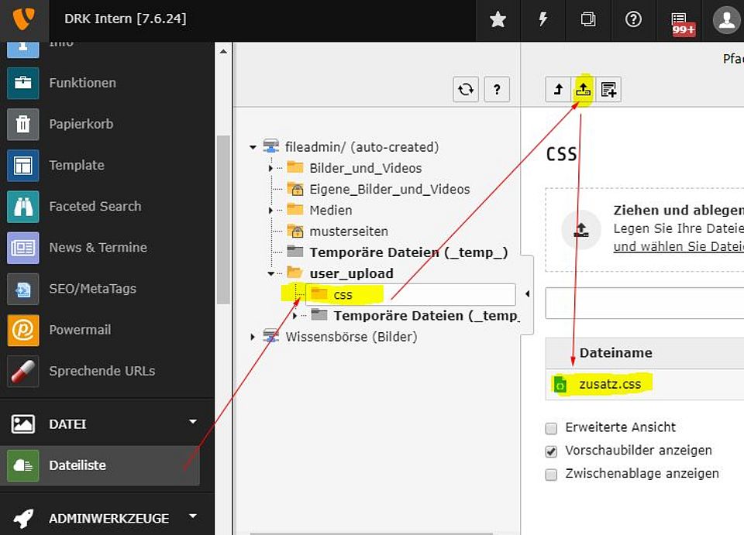Refresh the folder tree
The width and height of the screenshot is (744, 535).
pyautogui.click(x=466, y=90)
